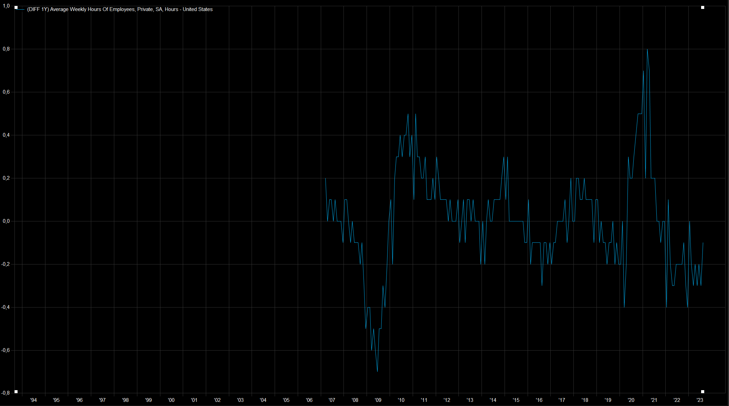729x406 pixels.
Task: Click the first data point in 2006
Action: [x=325, y=178]
